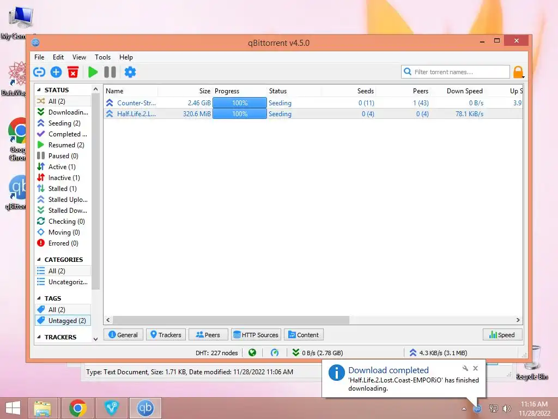Select the Moving (0) filter

tap(63, 232)
